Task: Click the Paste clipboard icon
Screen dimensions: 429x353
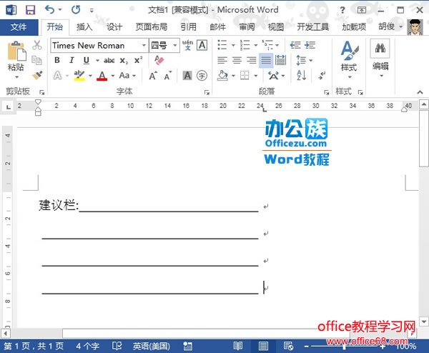Action: tap(16, 51)
